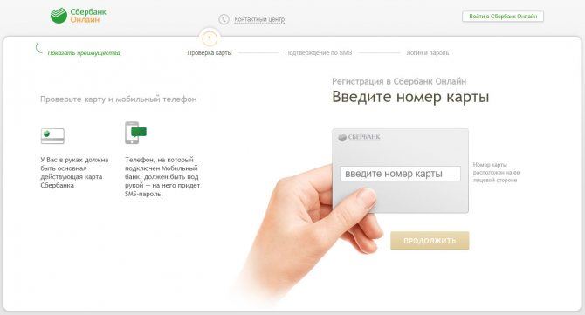
Task: Select the Логин и пароль step
Action: [x=428, y=53]
